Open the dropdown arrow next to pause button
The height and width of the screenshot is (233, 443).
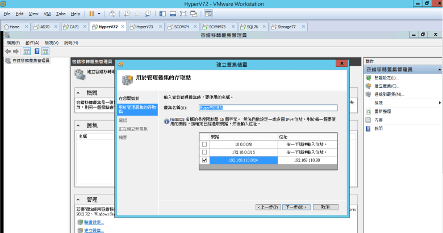99,13
